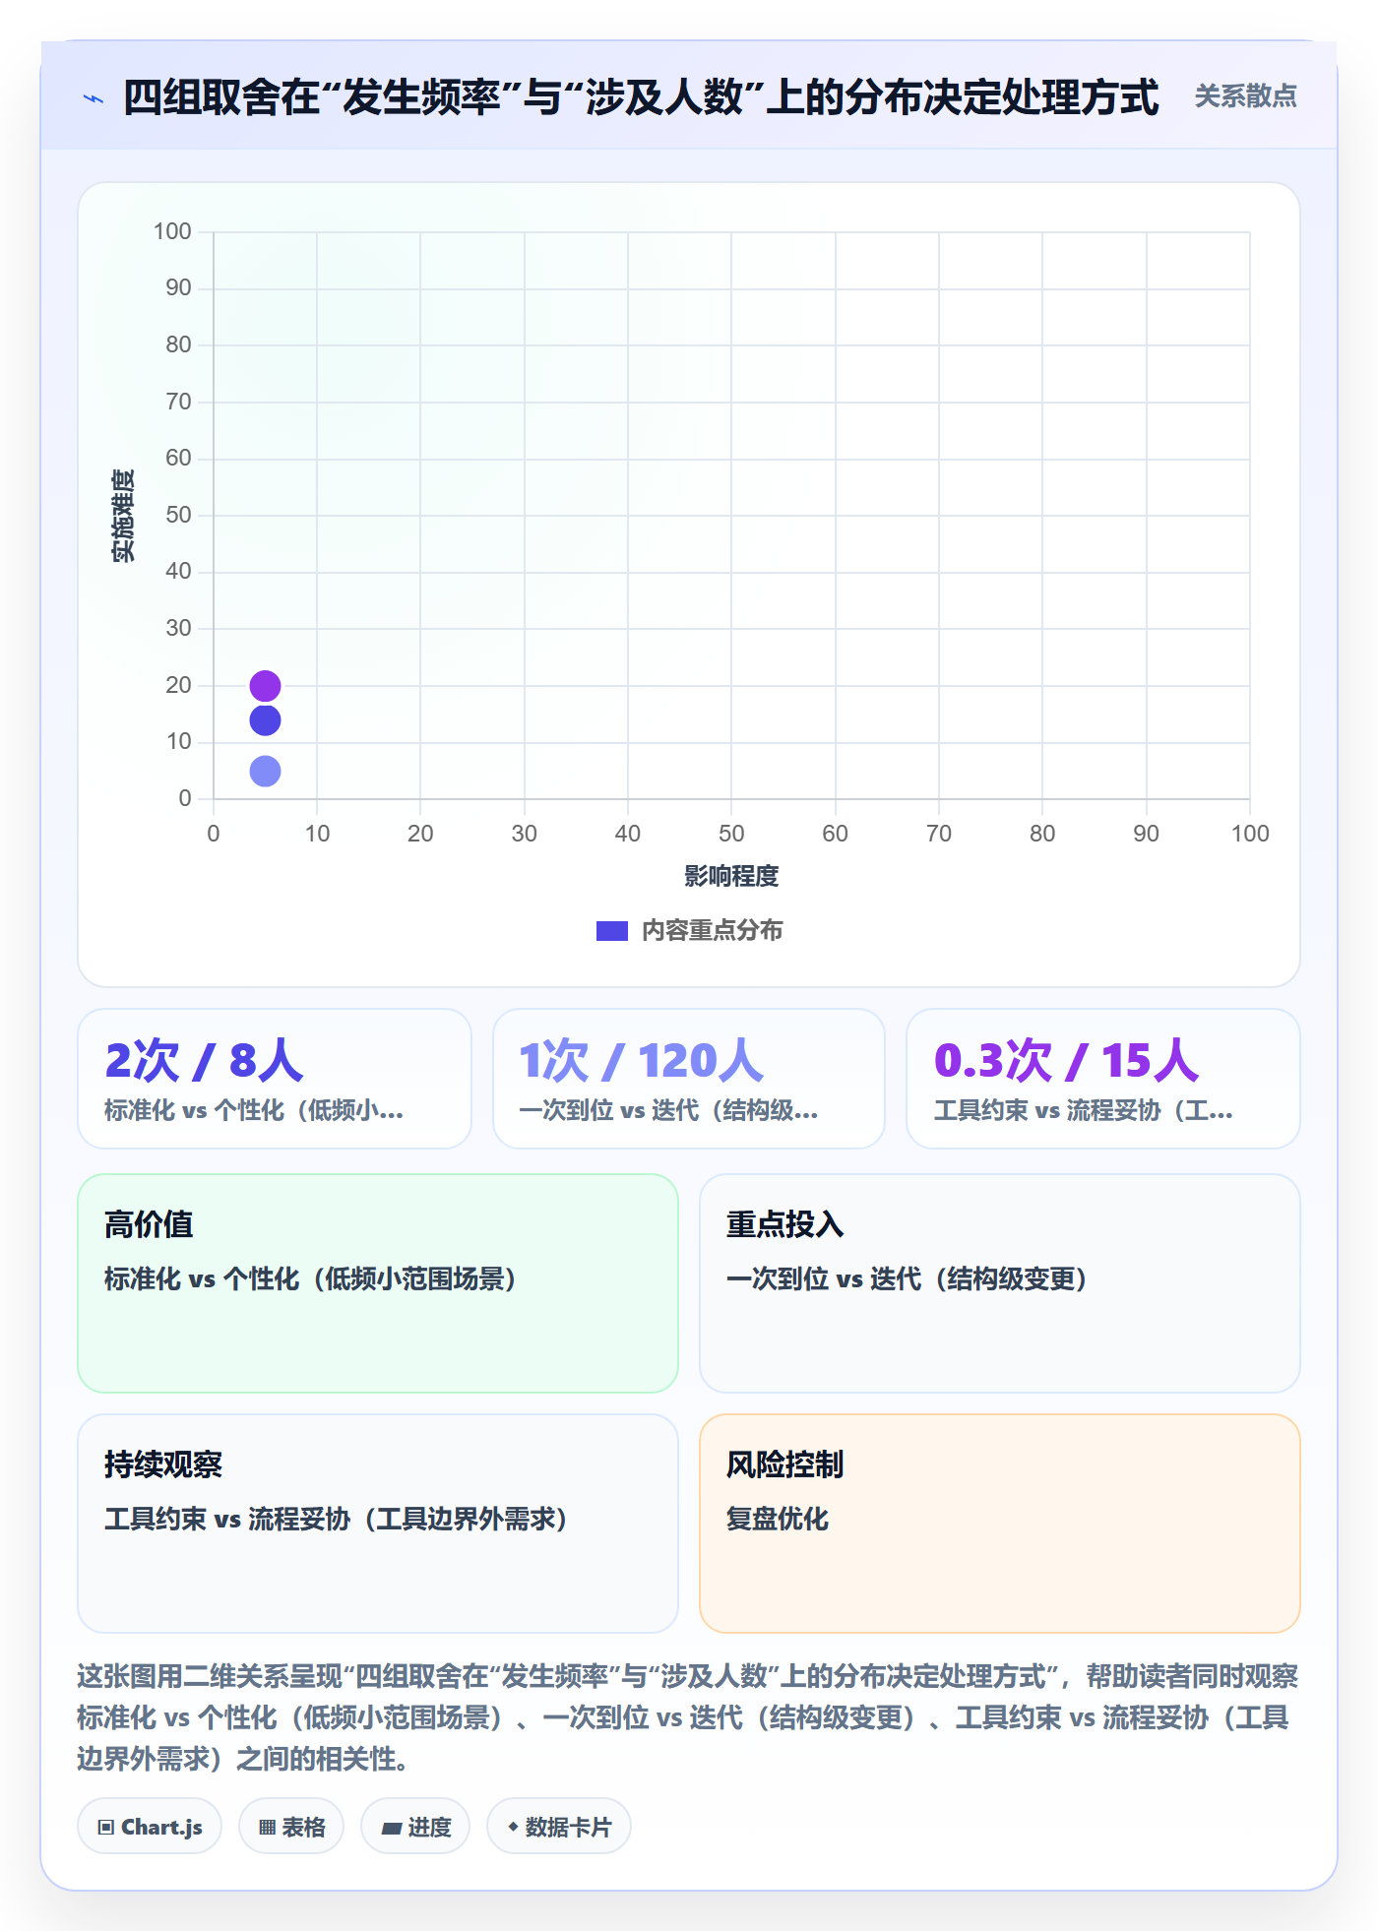
Task: Click the 关系散点 badge in the header
Action: [1245, 96]
